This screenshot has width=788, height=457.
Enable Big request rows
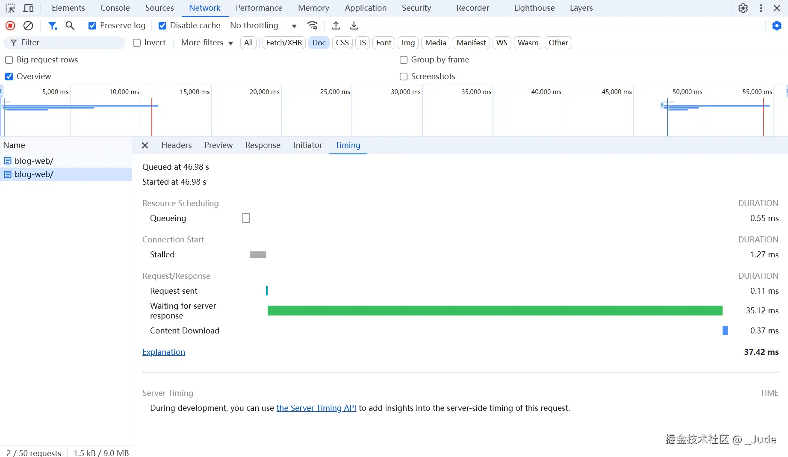9,60
